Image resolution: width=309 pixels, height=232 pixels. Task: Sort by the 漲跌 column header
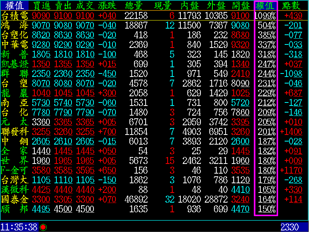[x=107, y=5]
